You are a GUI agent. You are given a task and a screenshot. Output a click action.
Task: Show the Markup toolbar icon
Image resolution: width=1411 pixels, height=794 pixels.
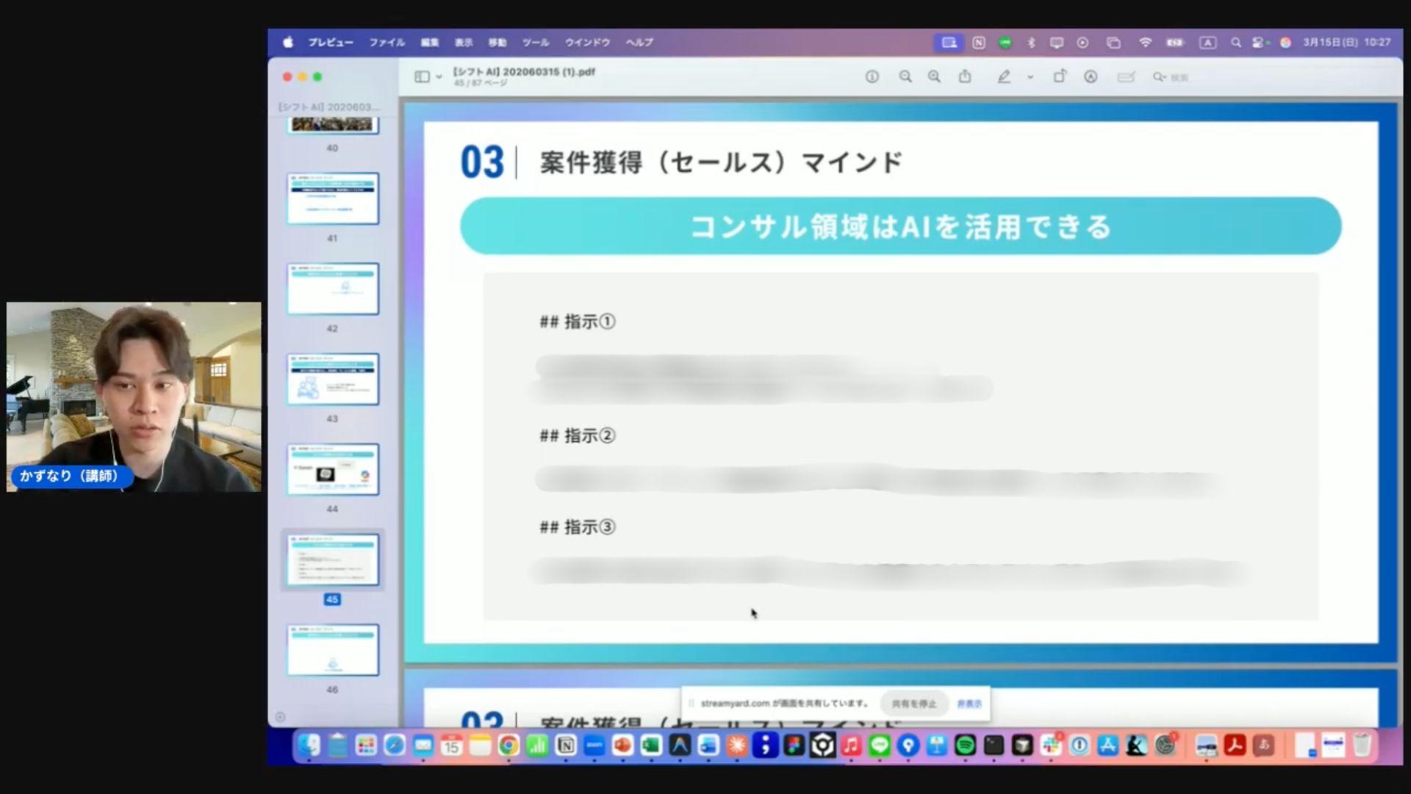pos(1091,76)
